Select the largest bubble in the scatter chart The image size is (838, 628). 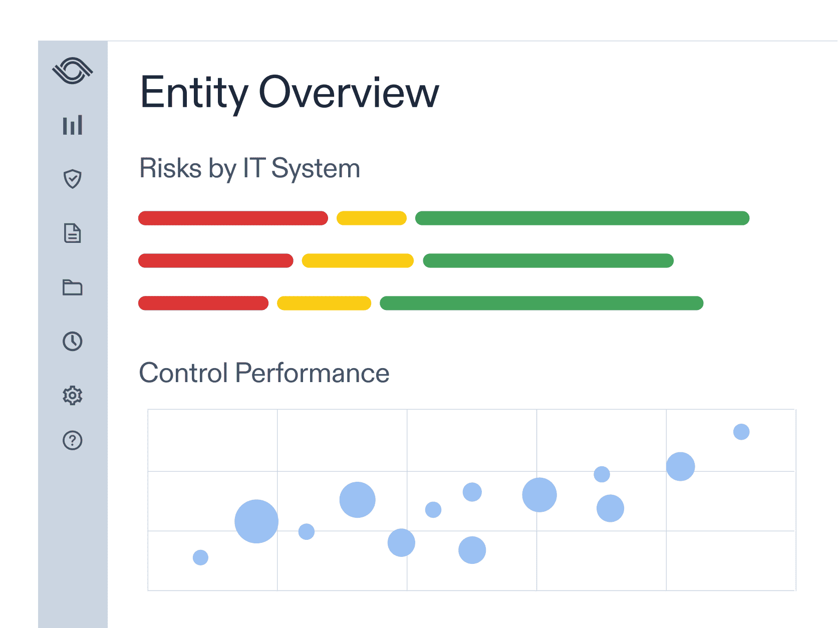click(x=256, y=521)
